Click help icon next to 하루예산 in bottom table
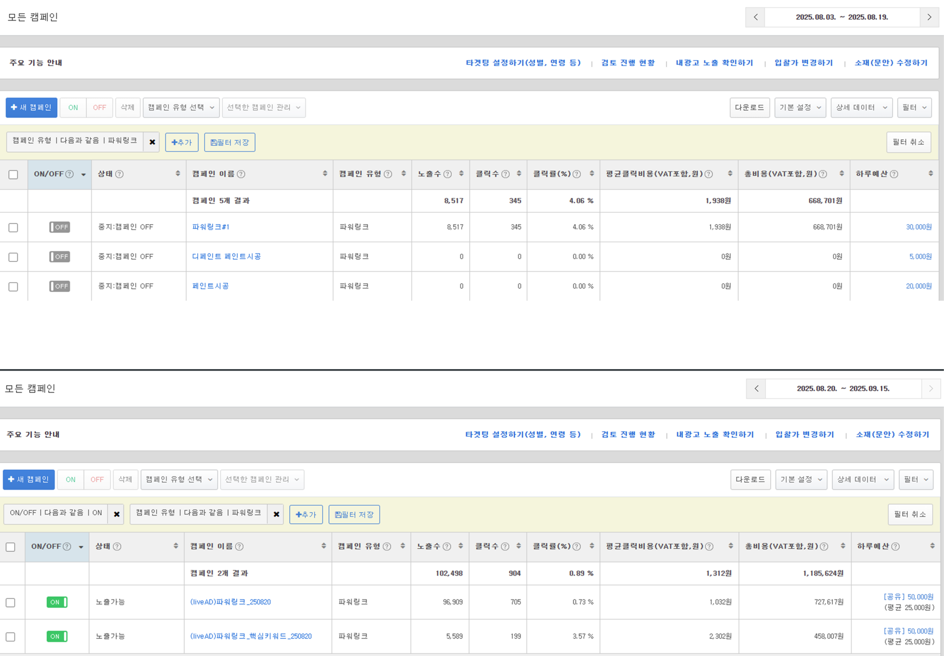The width and height of the screenshot is (944, 656). pos(896,547)
